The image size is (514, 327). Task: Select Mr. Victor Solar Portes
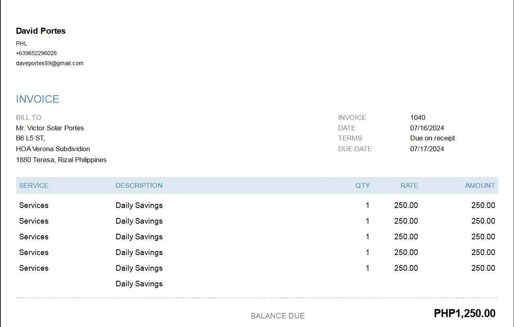point(50,128)
